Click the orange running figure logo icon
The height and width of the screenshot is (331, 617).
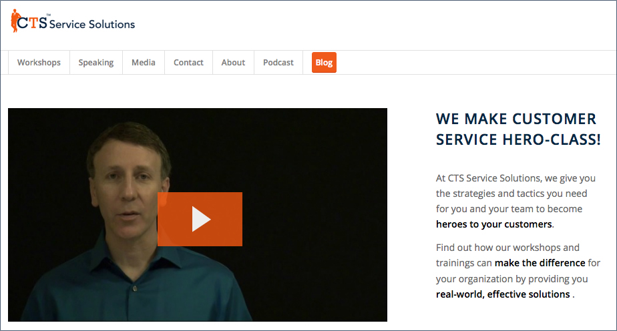[15, 21]
